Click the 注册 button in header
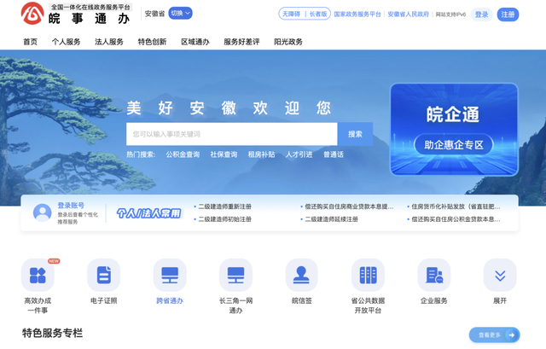This screenshot has height=349, width=546. click(508, 15)
